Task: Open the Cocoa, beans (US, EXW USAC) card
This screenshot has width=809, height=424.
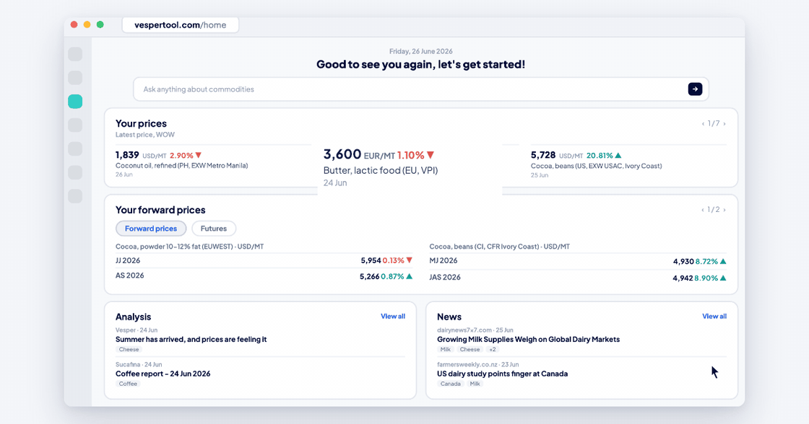Action: (628, 164)
